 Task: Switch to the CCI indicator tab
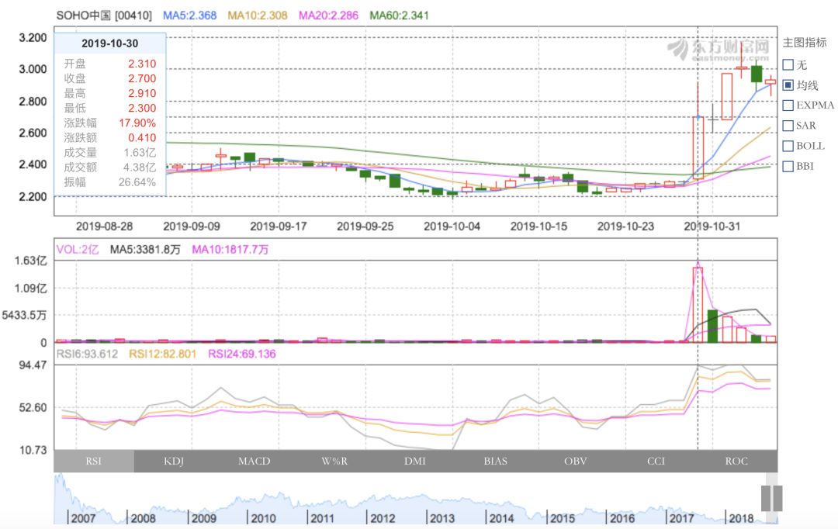(656, 462)
